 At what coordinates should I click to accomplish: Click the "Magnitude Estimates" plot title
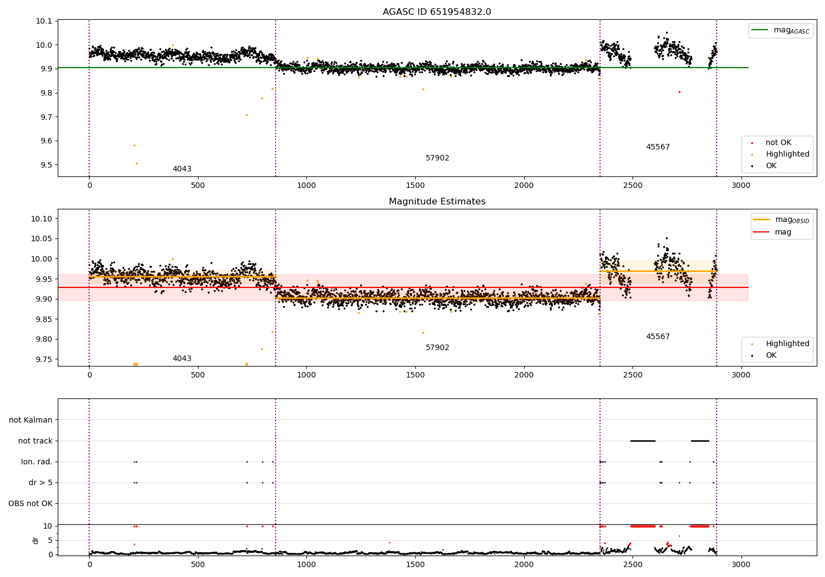tap(437, 202)
